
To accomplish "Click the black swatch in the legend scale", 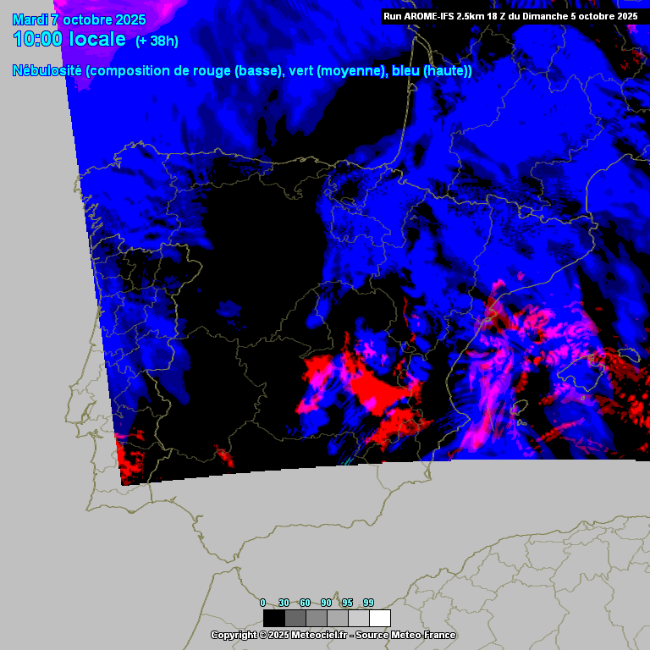I will (x=273, y=618).
